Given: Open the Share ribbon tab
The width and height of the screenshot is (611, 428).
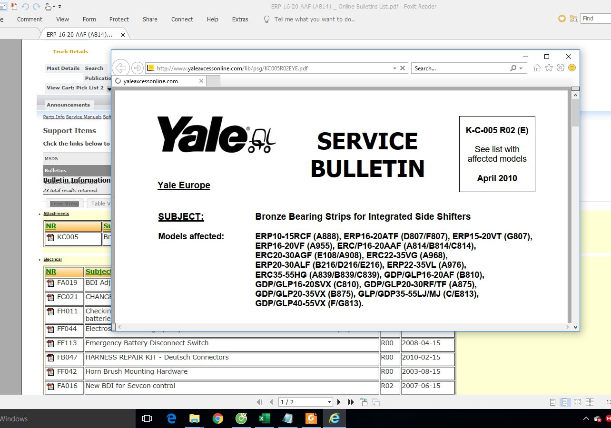Looking at the screenshot, I should point(150,19).
